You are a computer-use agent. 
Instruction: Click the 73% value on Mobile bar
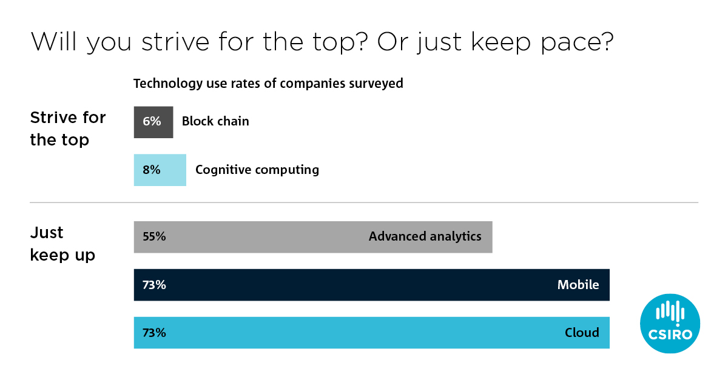pyautogui.click(x=154, y=285)
